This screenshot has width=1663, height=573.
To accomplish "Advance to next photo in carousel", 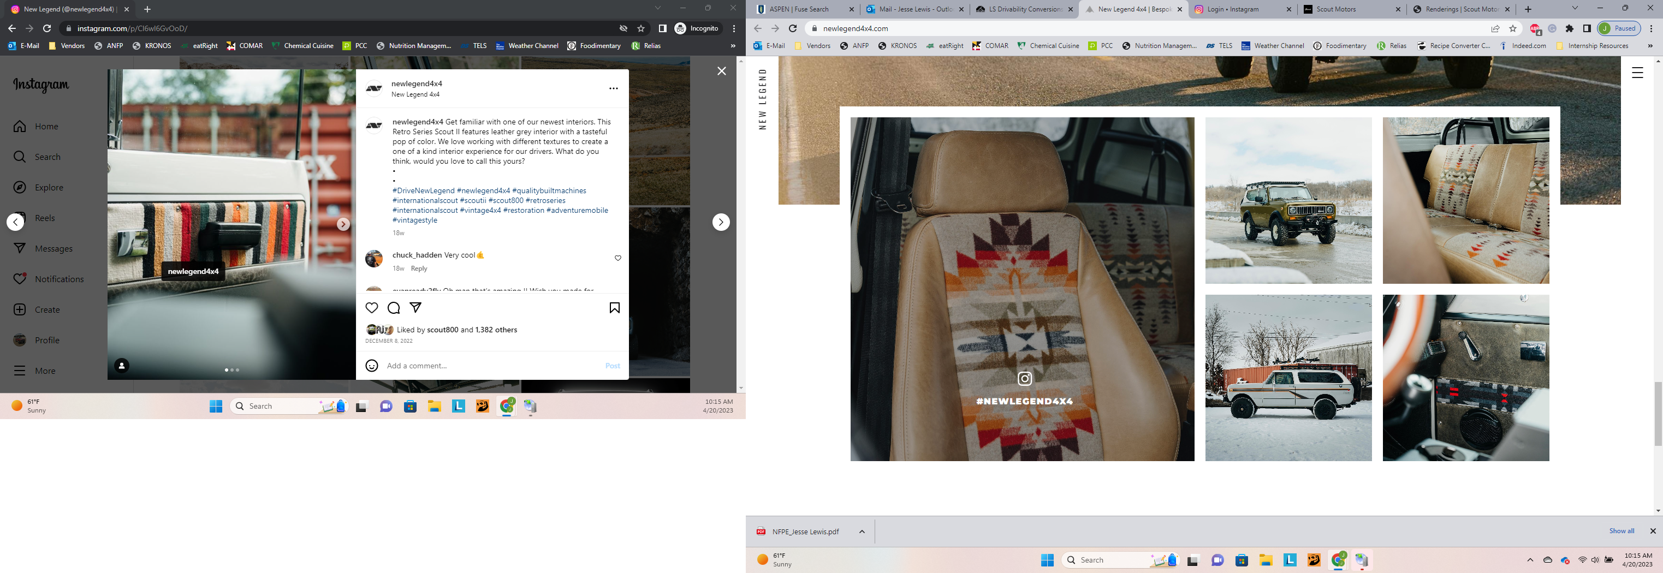I will 343,224.
